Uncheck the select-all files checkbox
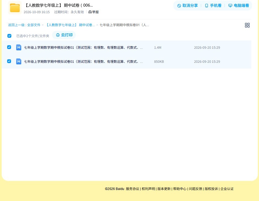 (9, 36)
